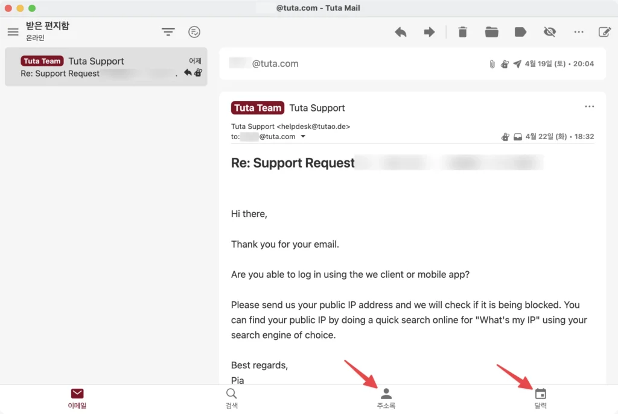Open the 검색 search tab

pos(232,399)
